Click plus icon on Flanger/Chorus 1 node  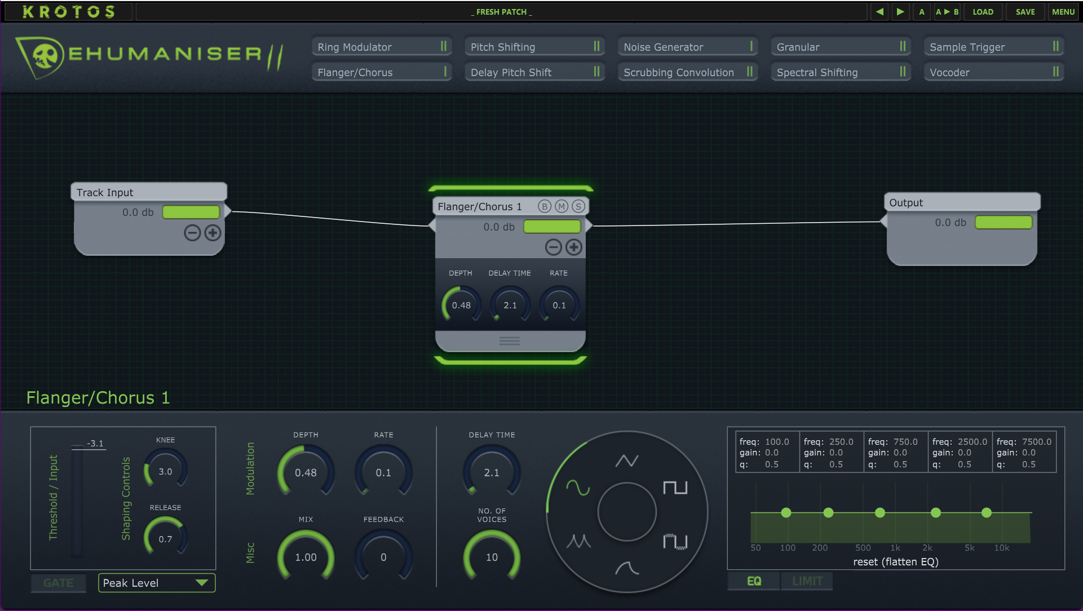[x=574, y=247]
